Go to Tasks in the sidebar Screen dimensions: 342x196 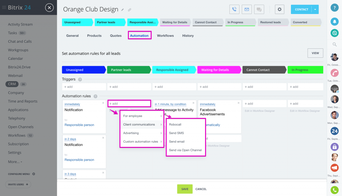coord(12,33)
